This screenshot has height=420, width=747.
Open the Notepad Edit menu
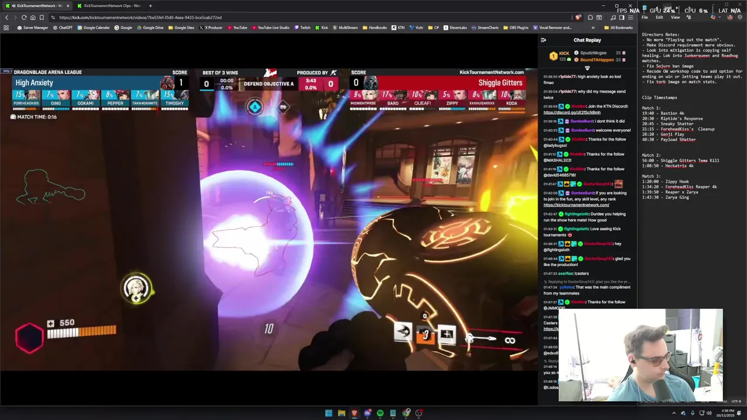point(659,17)
